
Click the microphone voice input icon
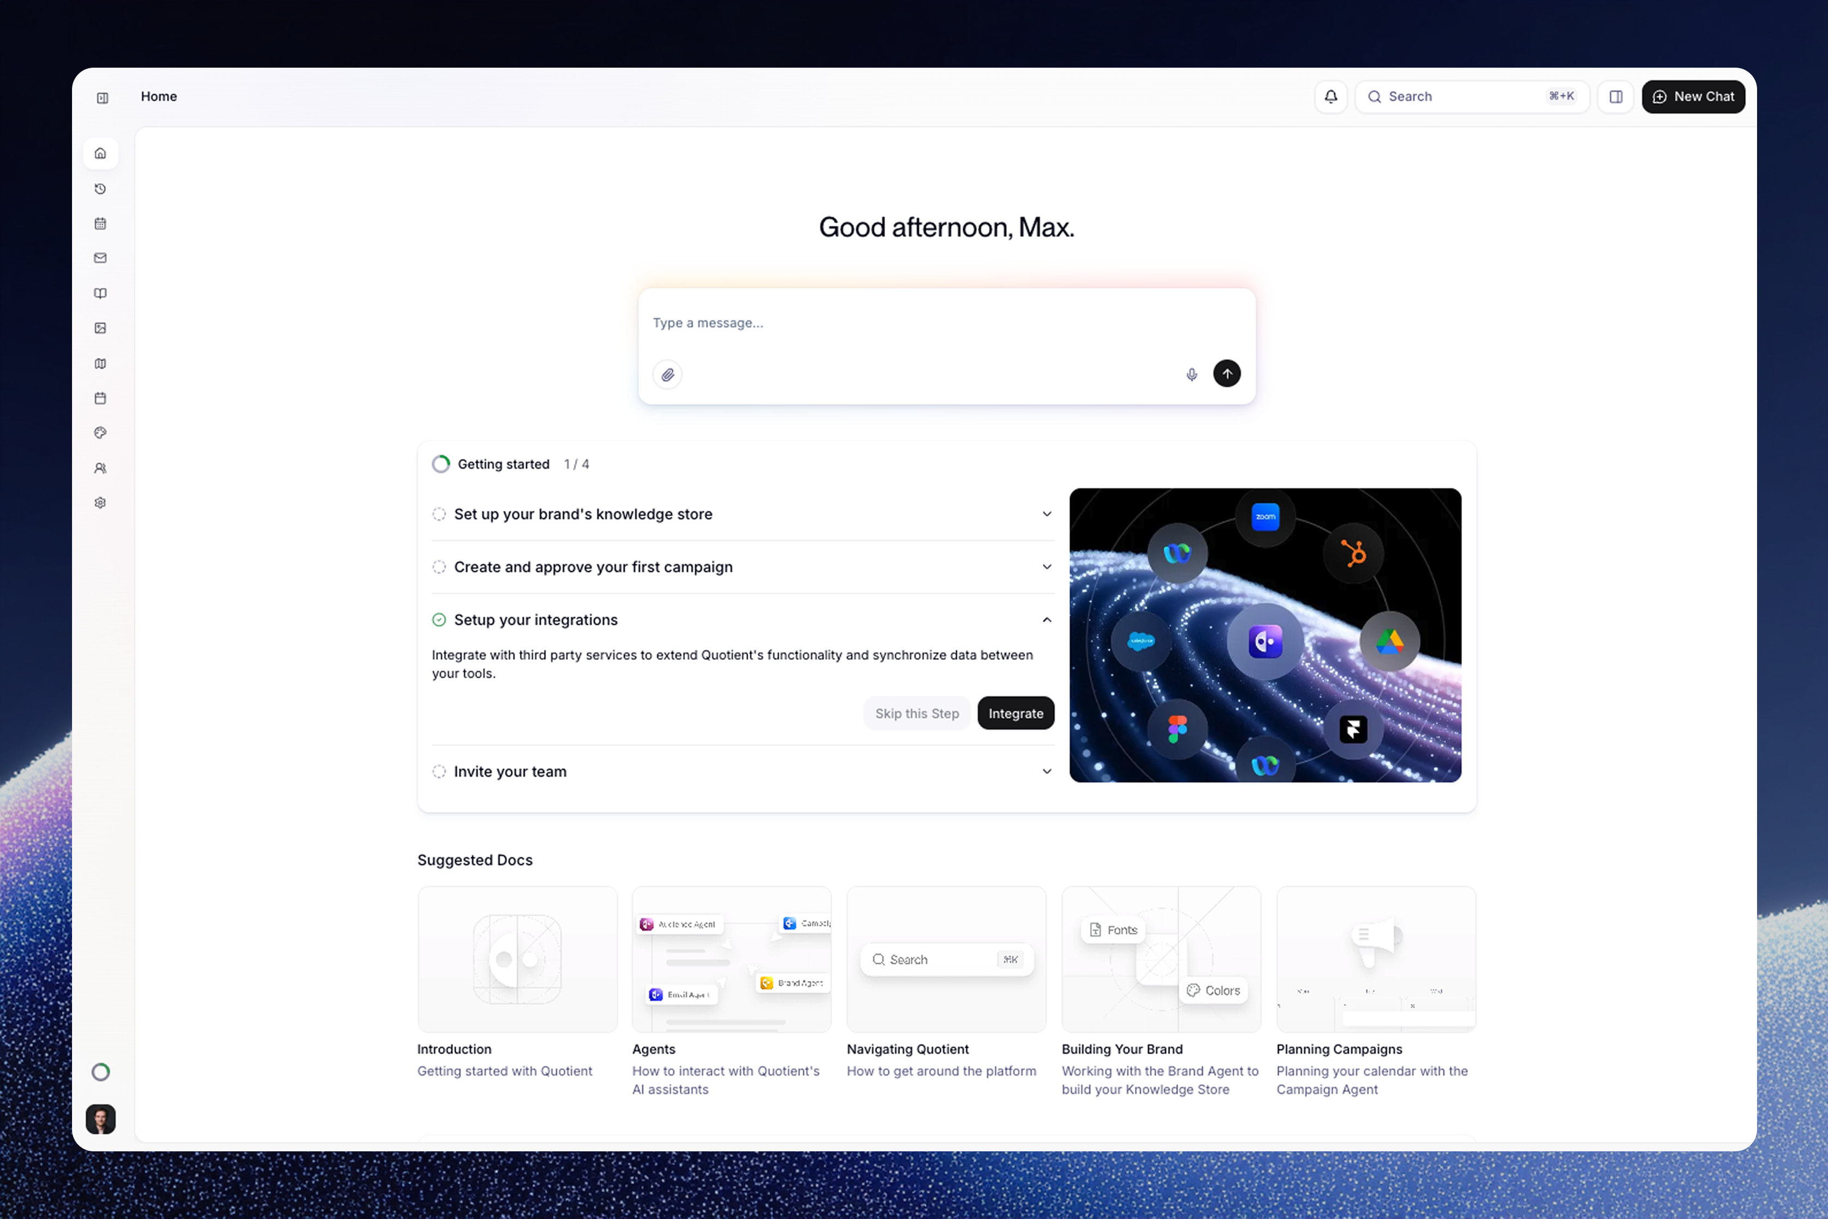pyautogui.click(x=1191, y=375)
